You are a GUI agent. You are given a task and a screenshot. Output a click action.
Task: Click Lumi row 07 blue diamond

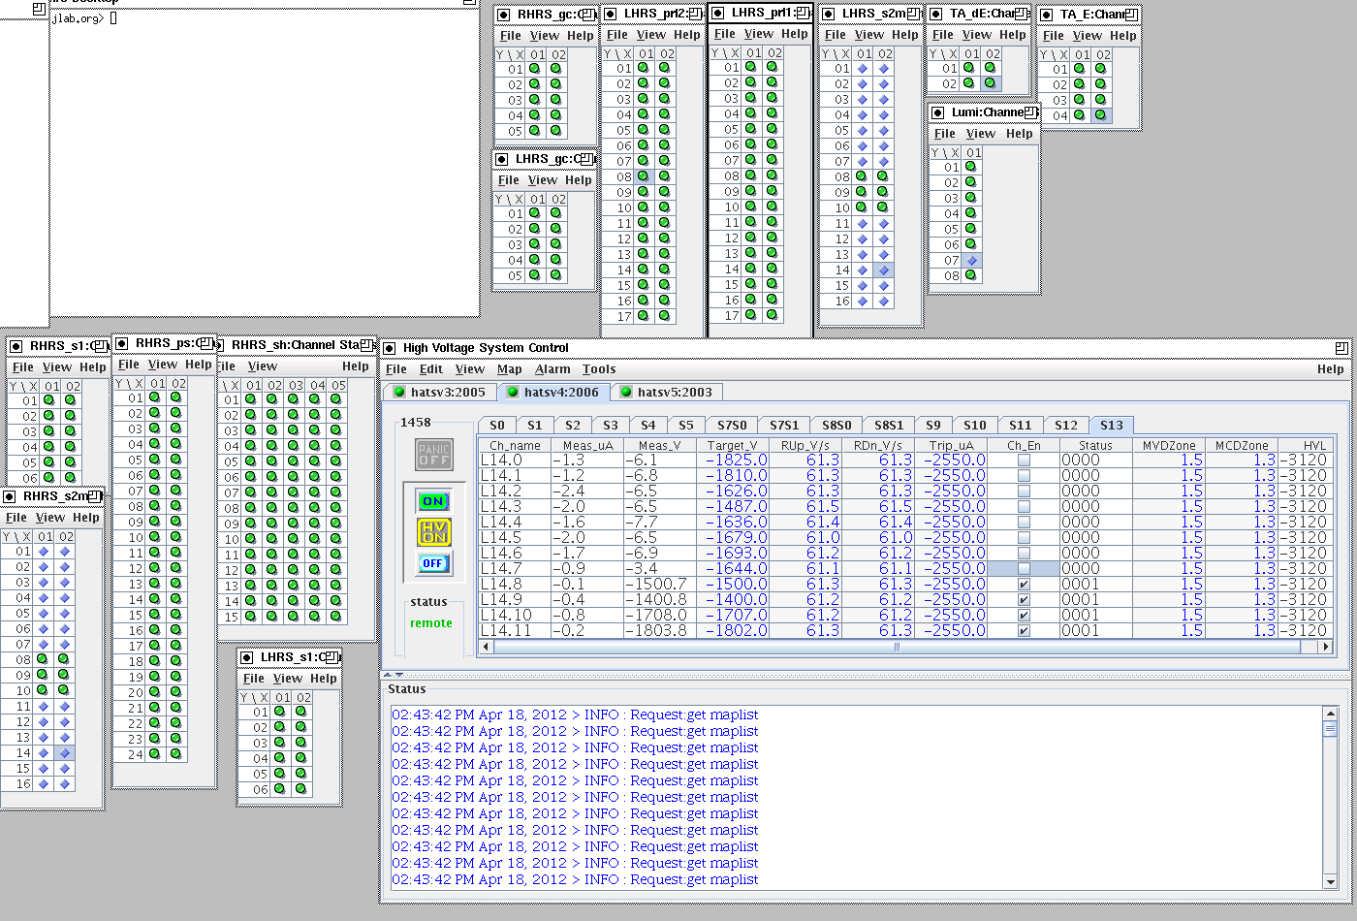point(971,260)
